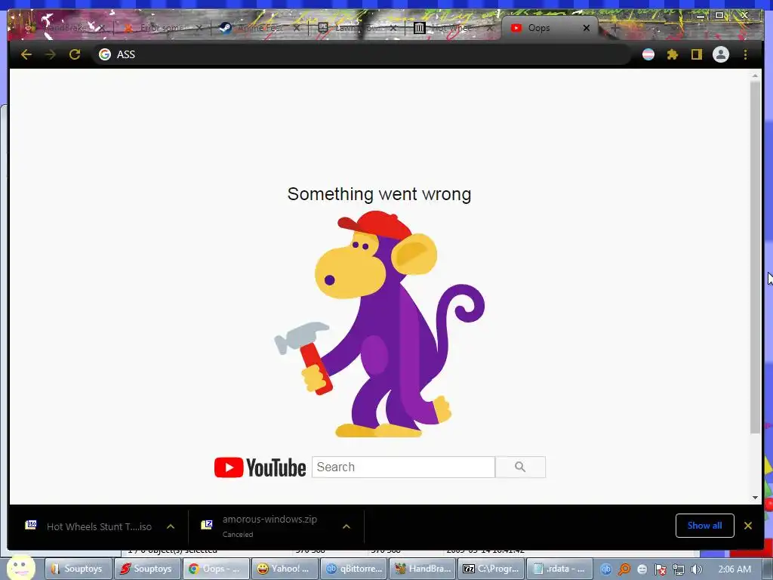This screenshot has height=580, width=773.
Task: Open the profile avatar menu
Action: coord(721,54)
